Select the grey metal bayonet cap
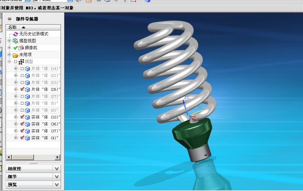 pos(199,153)
